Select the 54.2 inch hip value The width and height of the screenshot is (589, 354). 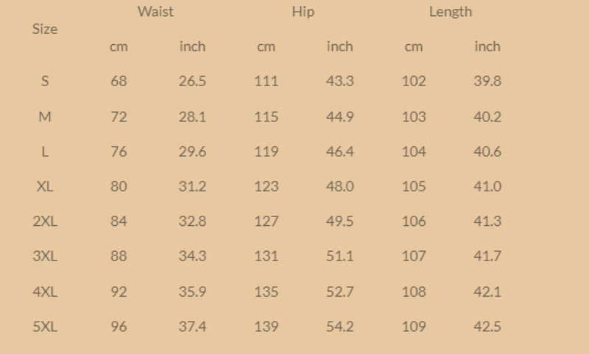339,326
